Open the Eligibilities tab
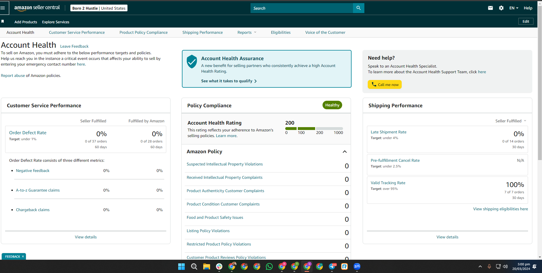This screenshot has width=542, height=273. point(281,32)
